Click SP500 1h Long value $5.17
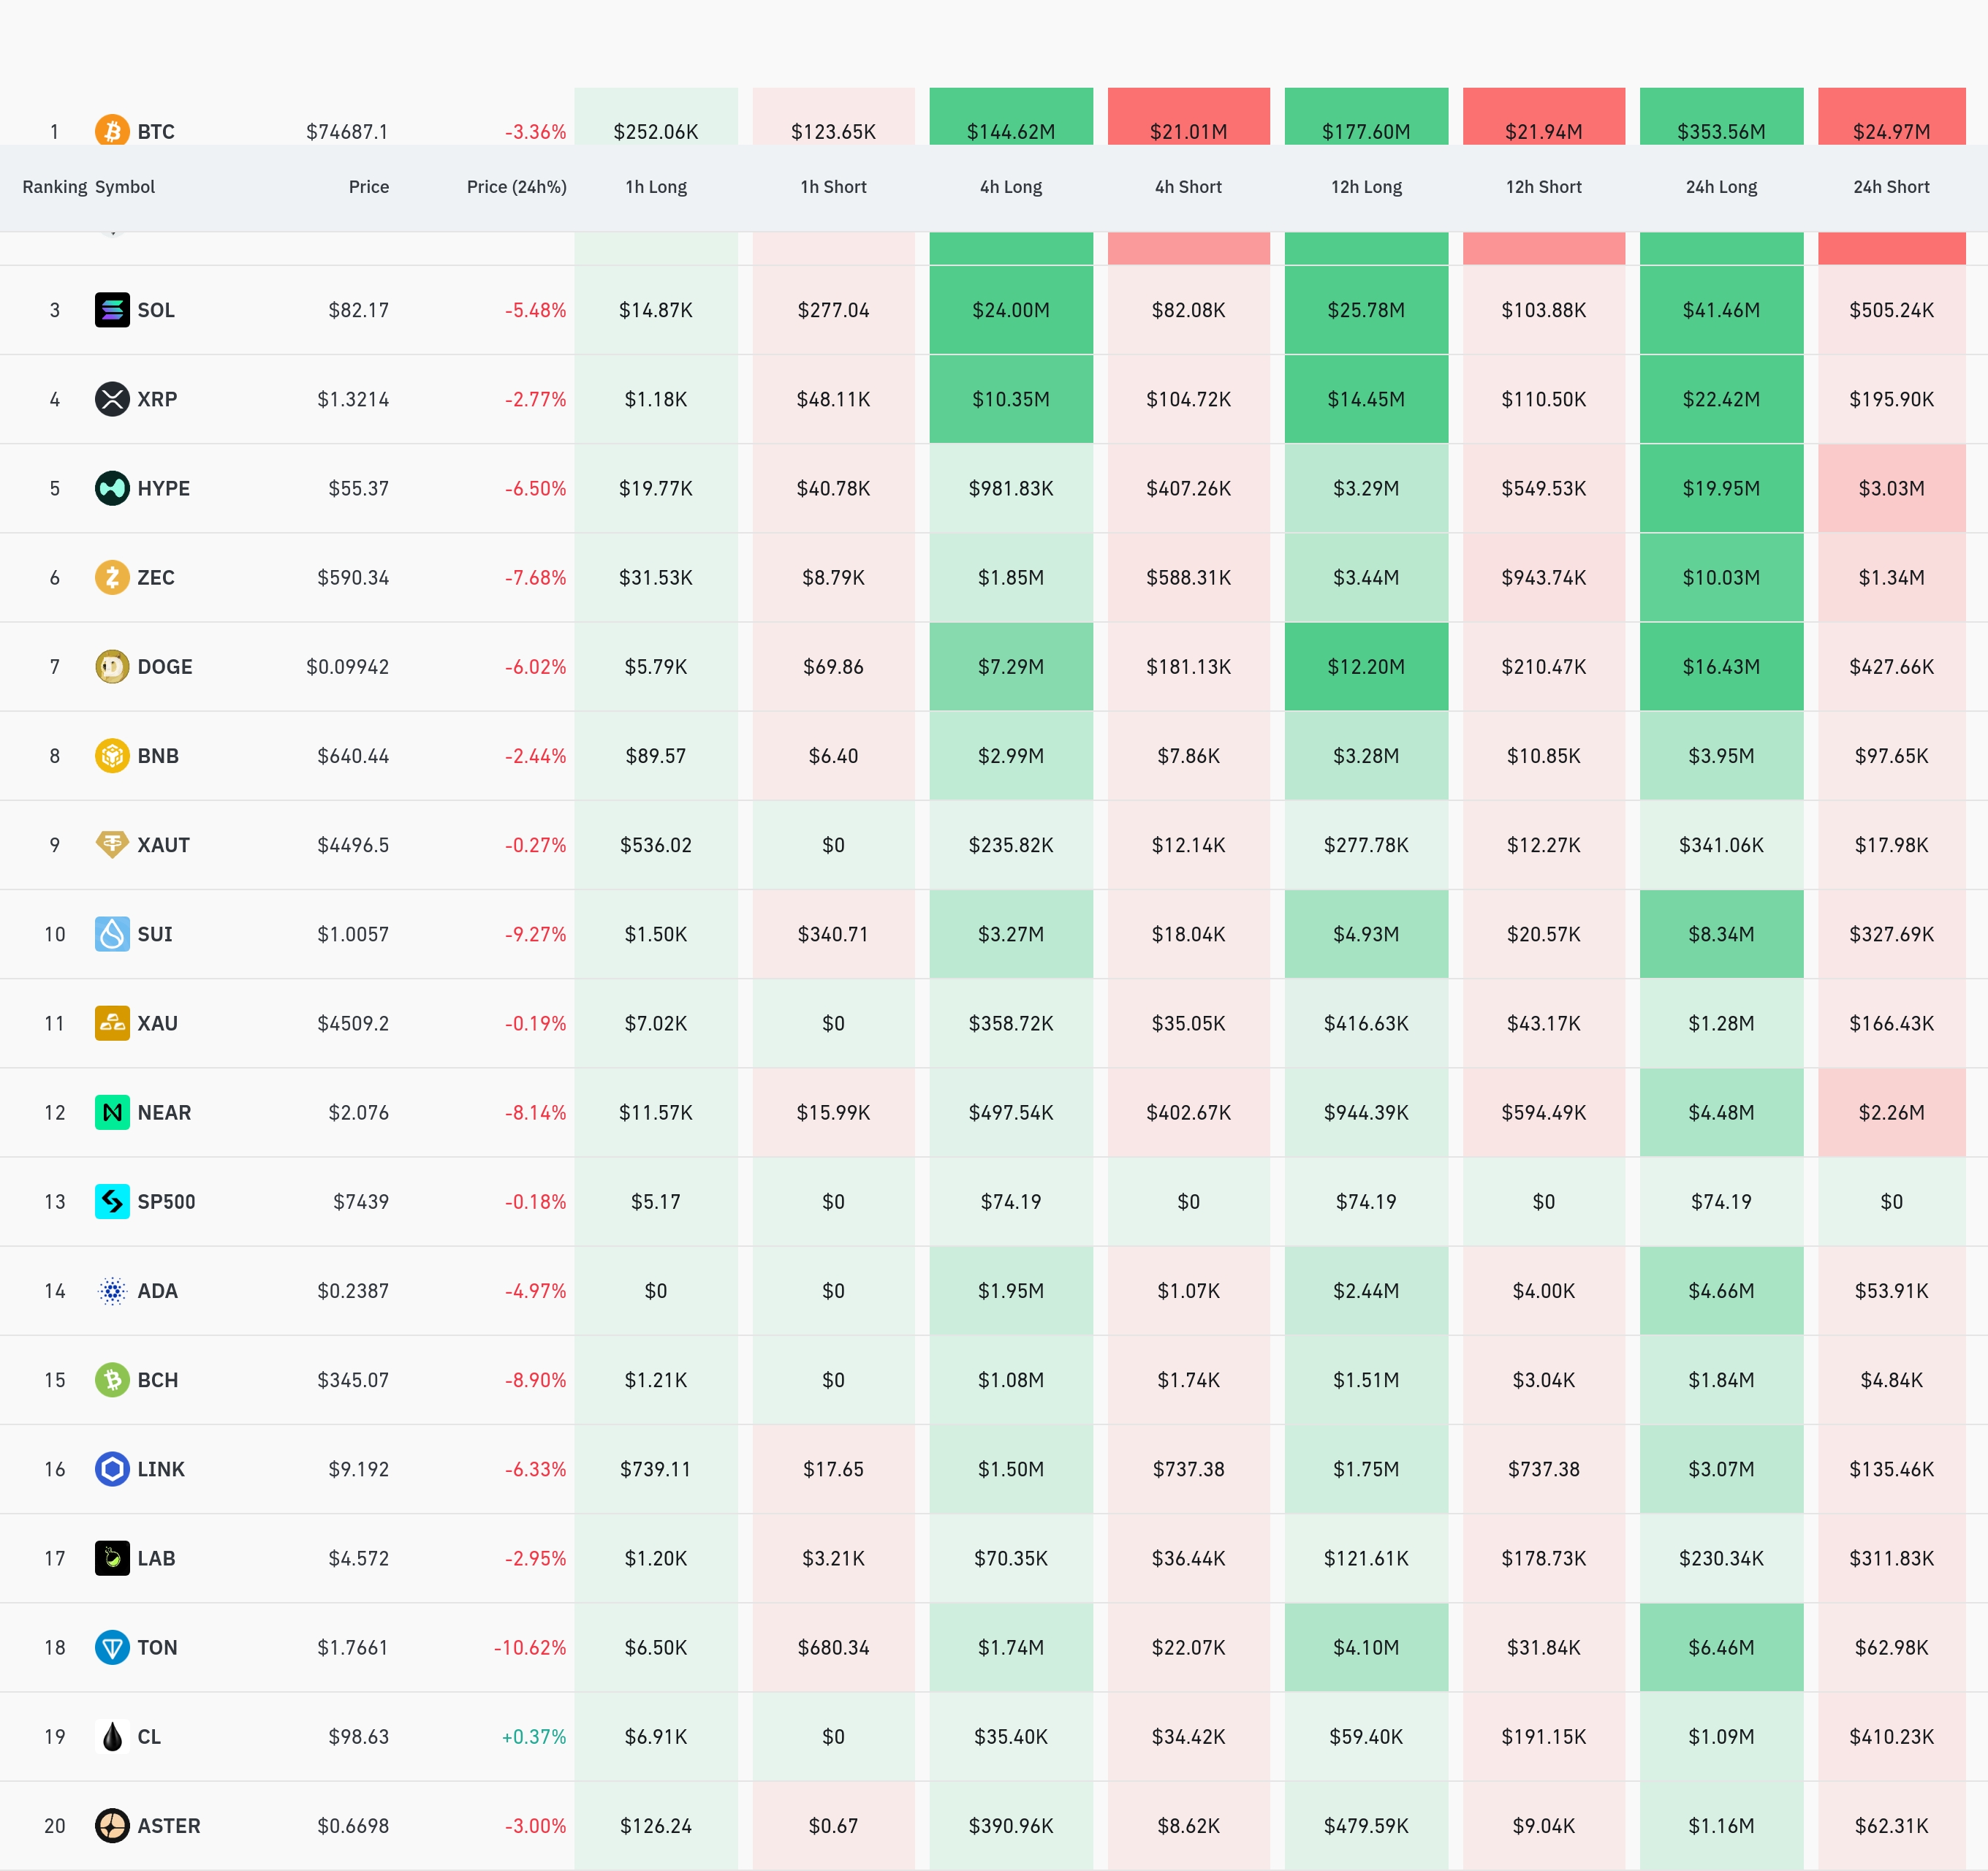 (x=656, y=1201)
